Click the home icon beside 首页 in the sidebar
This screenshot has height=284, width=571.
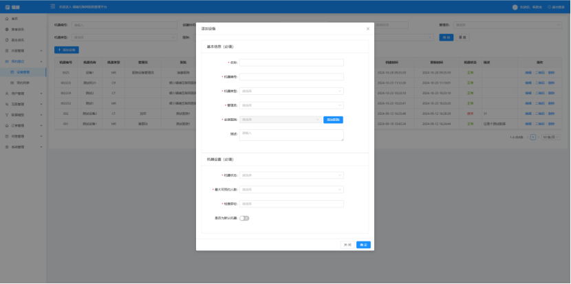pos(7,19)
